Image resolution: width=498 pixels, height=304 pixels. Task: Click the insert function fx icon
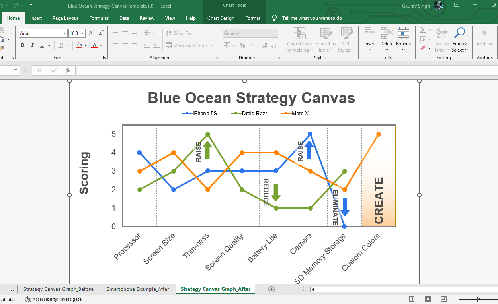tap(68, 70)
